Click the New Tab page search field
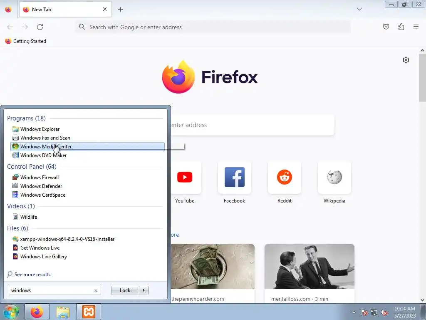This screenshot has height=320, width=426. (253, 125)
